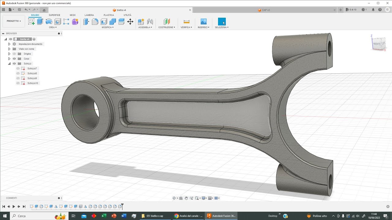Add a new design tab
This screenshot has height=220, width=392.
[341, 10]
